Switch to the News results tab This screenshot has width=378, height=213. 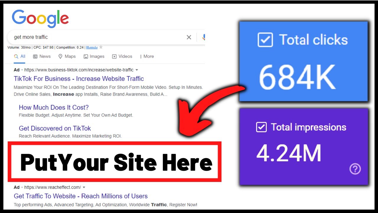click(x=42, y=56)
